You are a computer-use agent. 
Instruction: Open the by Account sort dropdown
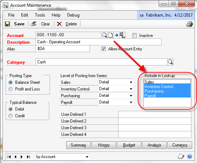[x=87, y=157]
